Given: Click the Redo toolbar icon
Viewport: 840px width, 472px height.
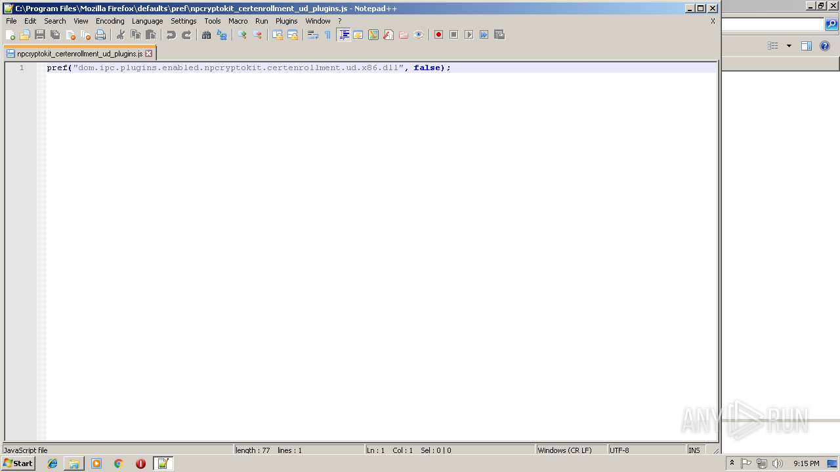Looking at the screenshot, I should point(186,35).
